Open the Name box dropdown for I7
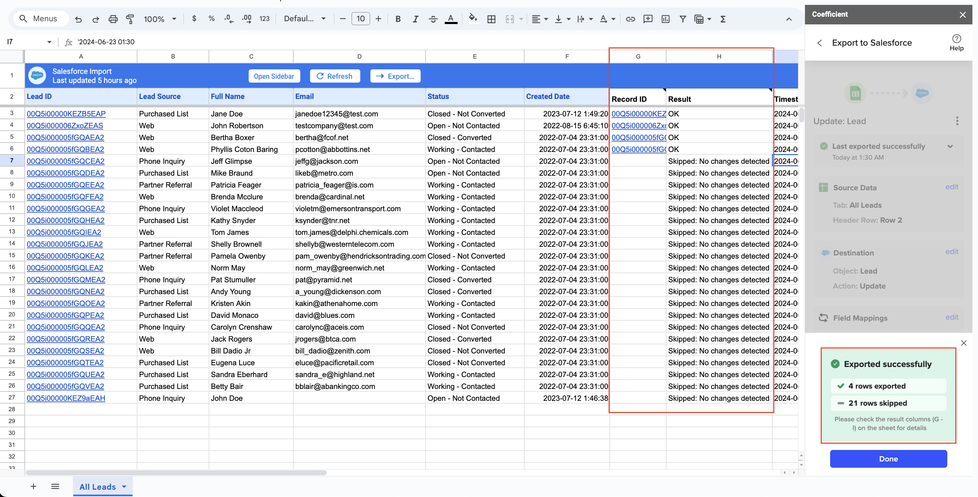This screenshot has width=978, height=497. click(49, 42)
